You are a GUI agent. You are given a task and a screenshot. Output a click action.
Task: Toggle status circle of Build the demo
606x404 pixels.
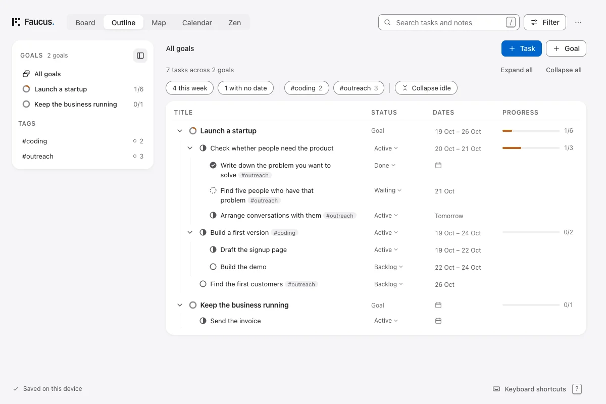point(213,267)
